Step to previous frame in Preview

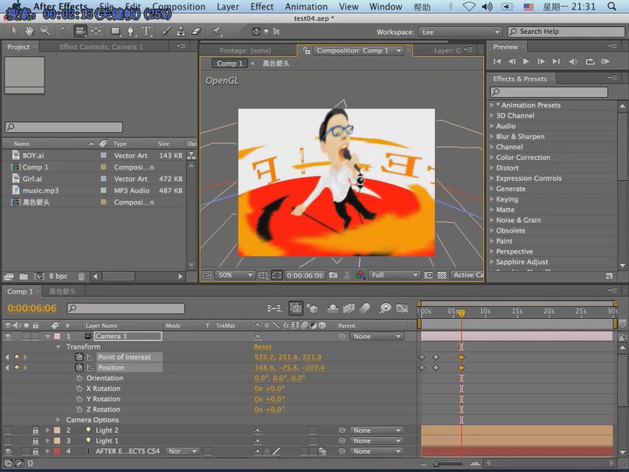click(512, 61)
